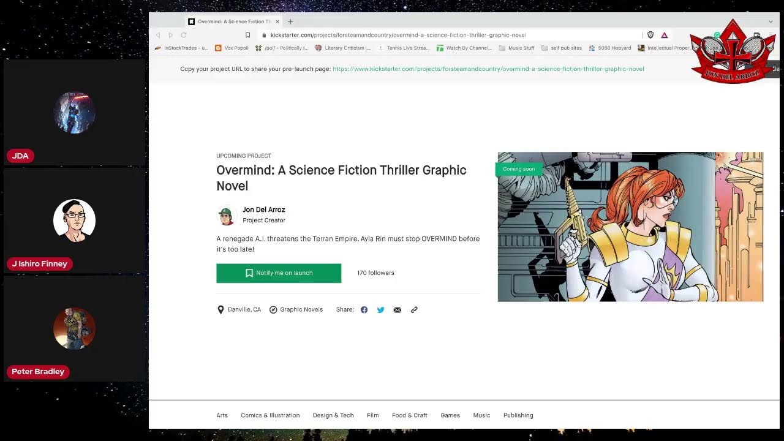The height and width of the screenshot is (441, 784).
Task: Click the reload page icon in browser
Action: 183,35
